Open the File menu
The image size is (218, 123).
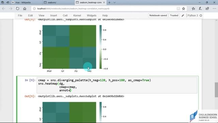[x=20, y=15]
